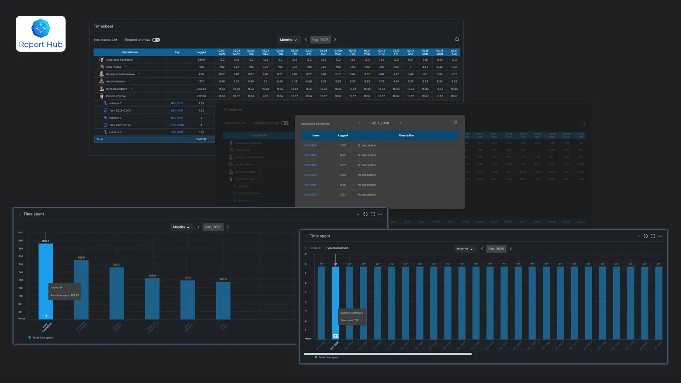
Task: Collapse Dmytro Zhydkyi row in top Timesheet
Action: coord(130,96)
